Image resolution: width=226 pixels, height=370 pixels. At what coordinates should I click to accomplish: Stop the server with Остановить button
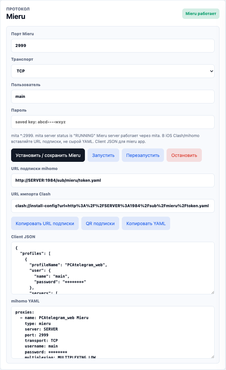(184, 155)
